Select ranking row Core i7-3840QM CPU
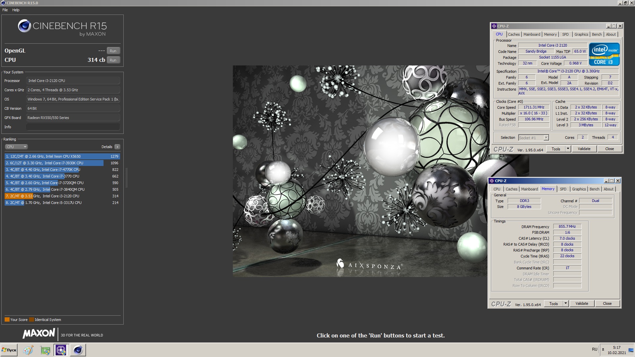The height and width of the screenshot is (357, 635). [62, 189]
